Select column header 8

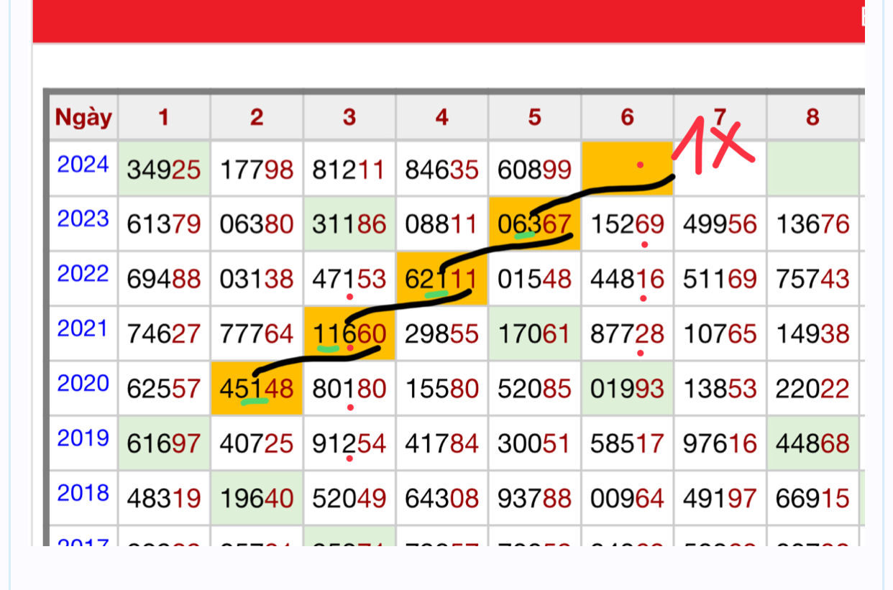click(812, 117)
